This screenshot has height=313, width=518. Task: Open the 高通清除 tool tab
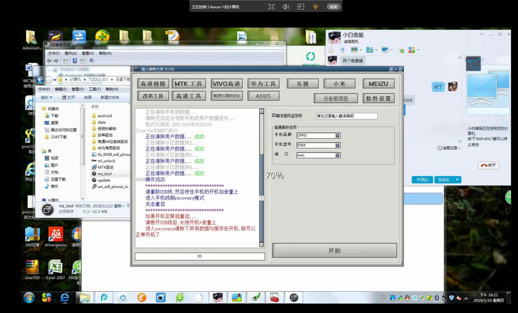pyautogui.click(x=153, y=84)
